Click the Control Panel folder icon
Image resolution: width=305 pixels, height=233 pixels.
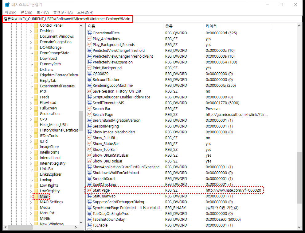(36, 25)
